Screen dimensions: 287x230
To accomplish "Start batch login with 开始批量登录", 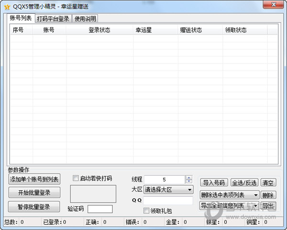I will 34,193.
